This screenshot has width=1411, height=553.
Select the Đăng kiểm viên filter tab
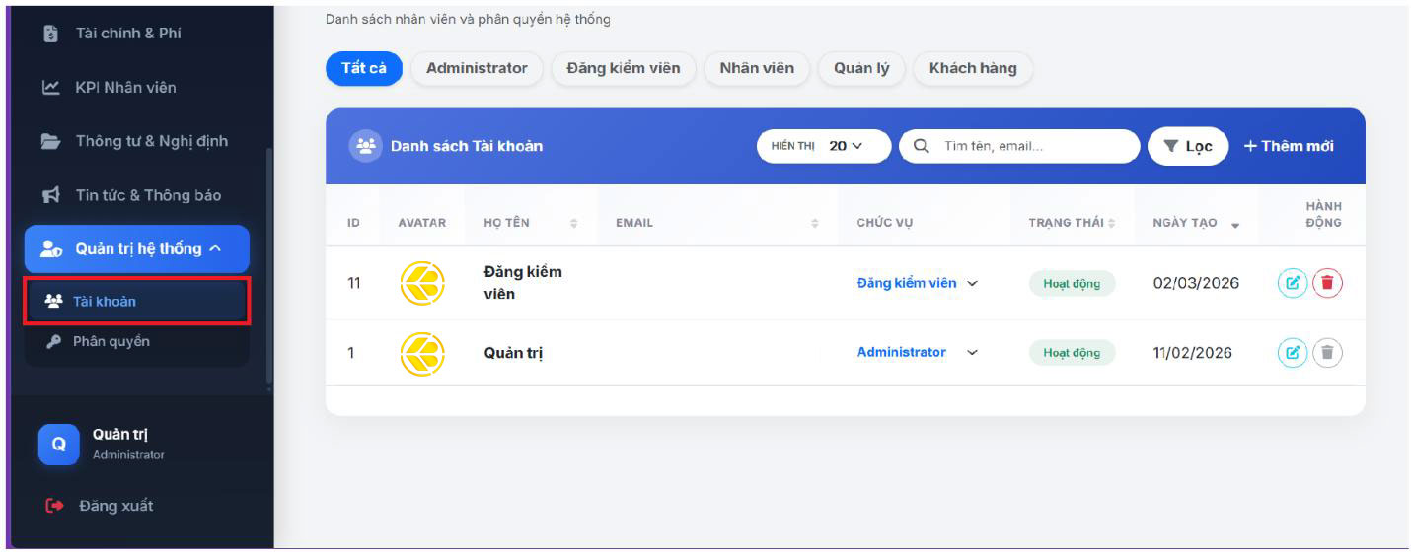(x=624, y=68)
